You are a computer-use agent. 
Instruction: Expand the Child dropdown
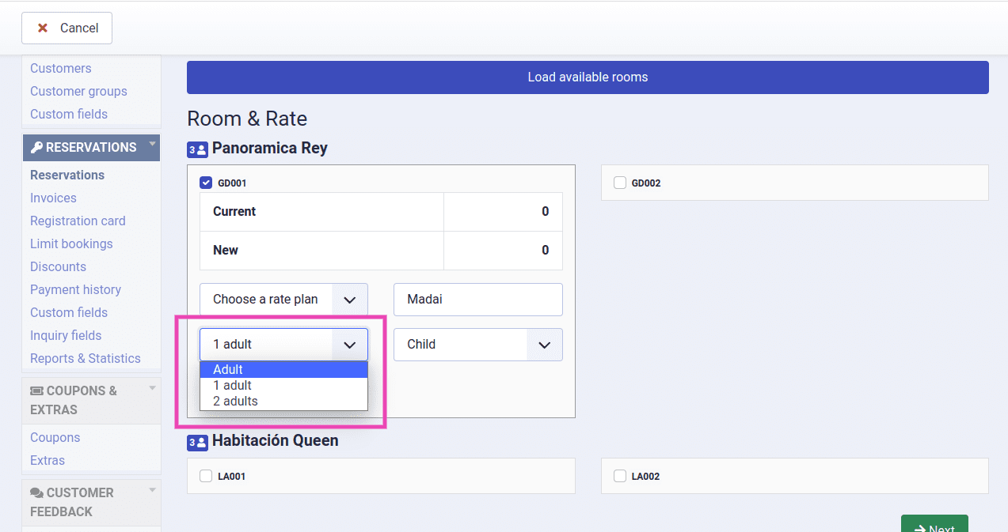pyautogui.click(x=477, y=345)
